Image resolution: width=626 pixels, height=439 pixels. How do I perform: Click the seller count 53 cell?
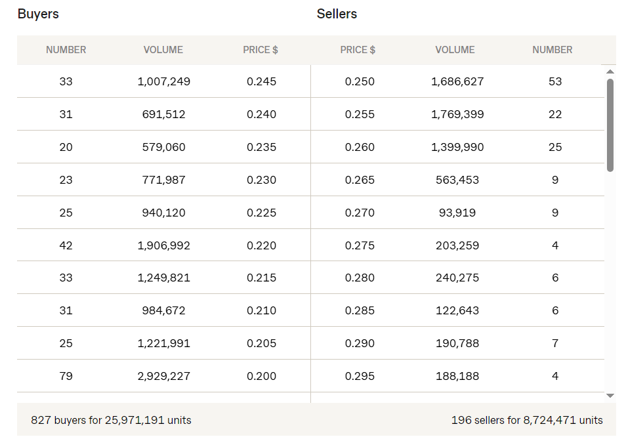click(555, 82)
